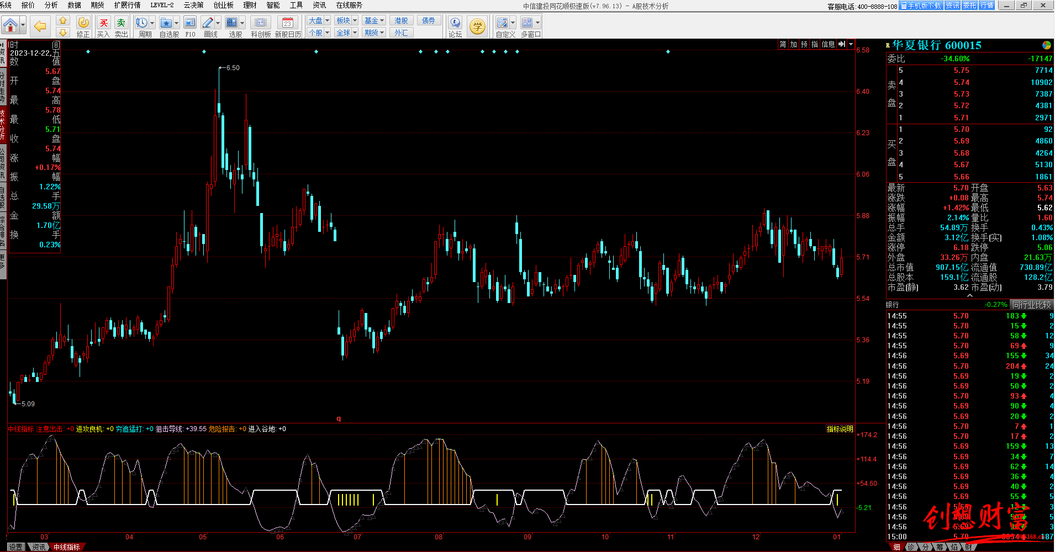The height and width of the screenshot is (552, 1055).
Task: Click the 6.50 high price label
Action: [233, 68]
